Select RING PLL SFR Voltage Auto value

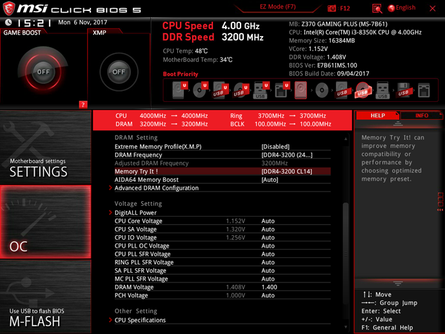(x=268, y=262)
